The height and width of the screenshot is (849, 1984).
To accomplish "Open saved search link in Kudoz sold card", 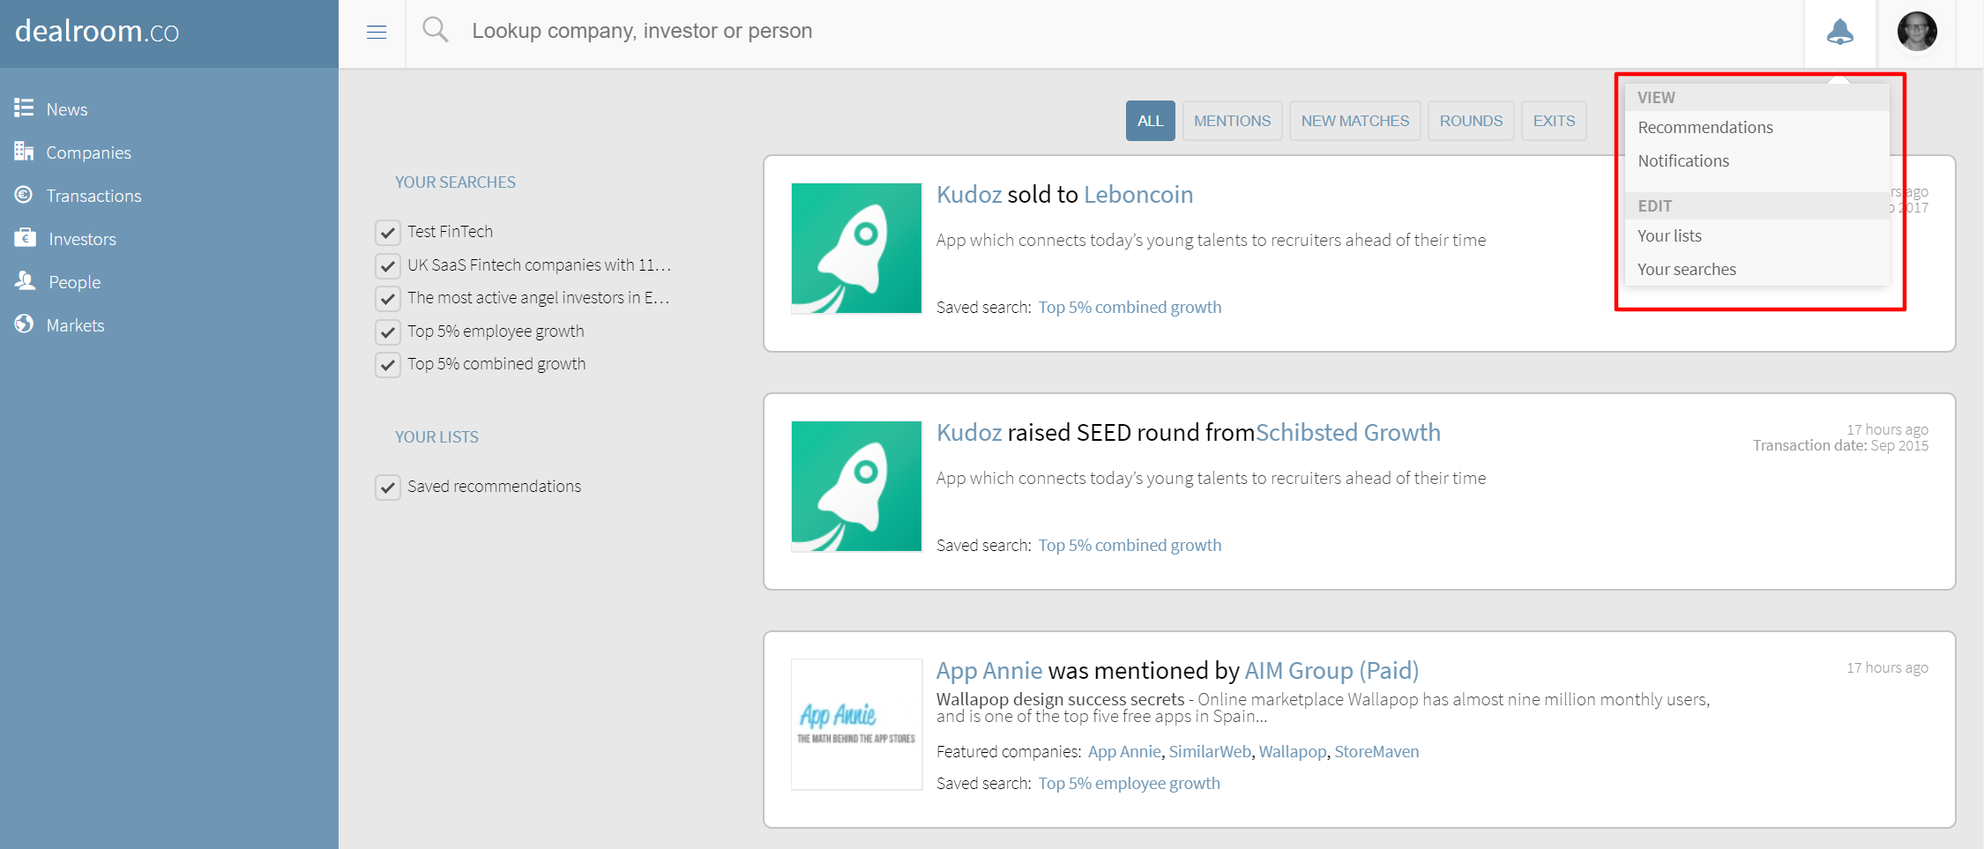I will [x=1130, y=307].
